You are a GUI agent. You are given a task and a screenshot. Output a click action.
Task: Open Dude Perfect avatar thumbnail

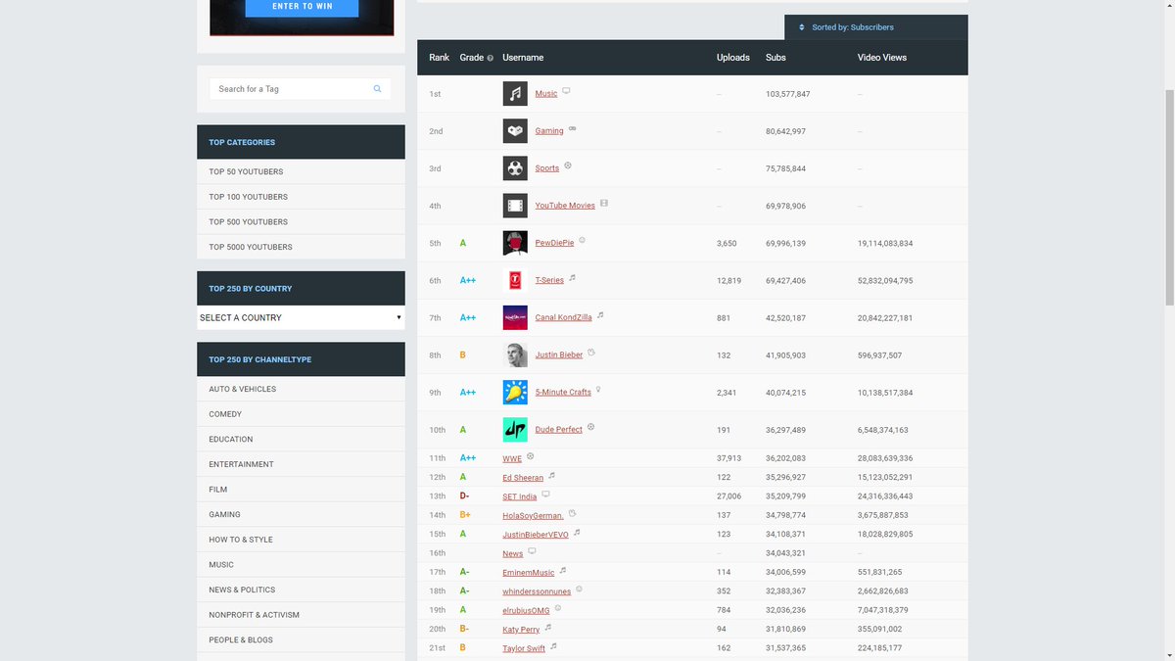point(515,429)
